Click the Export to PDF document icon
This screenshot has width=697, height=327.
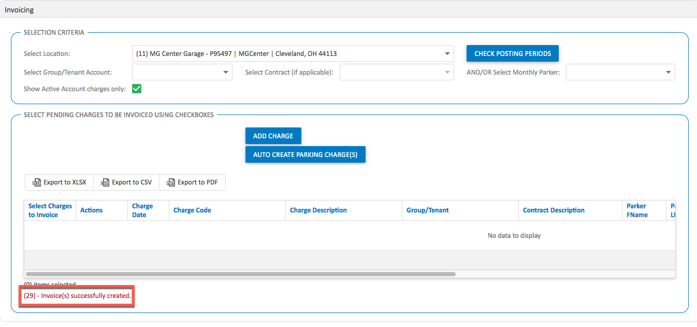click(171, 182)
